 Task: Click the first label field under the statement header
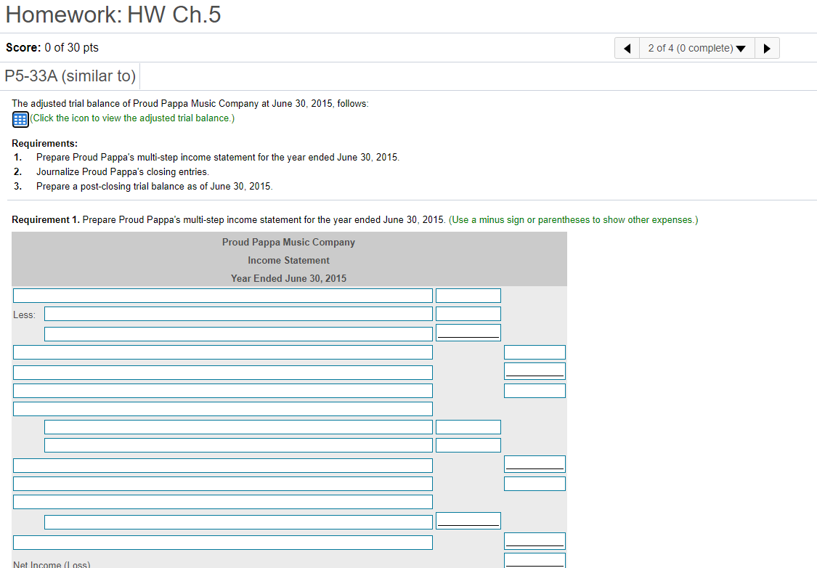coord(222,296)
